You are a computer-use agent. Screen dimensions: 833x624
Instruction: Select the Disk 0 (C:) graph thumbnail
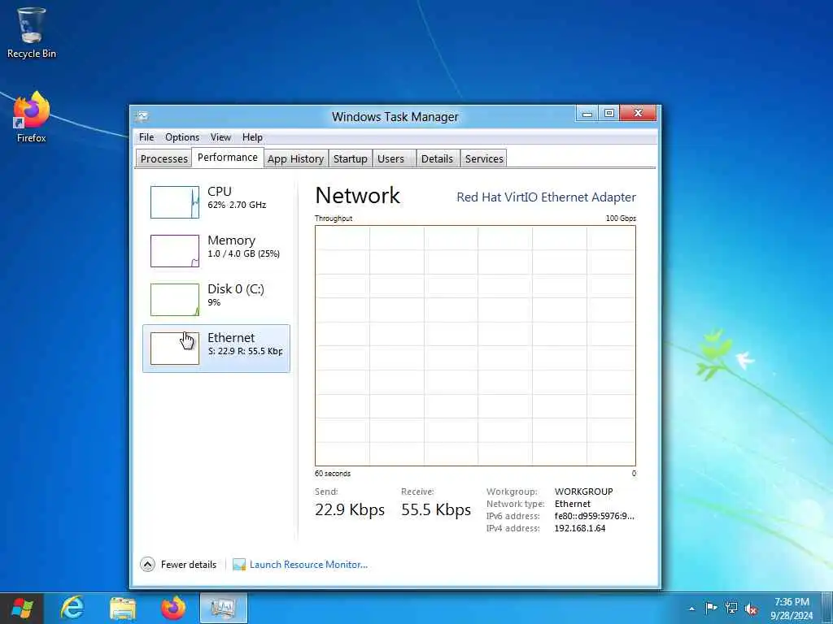click(x=175, y=299)
